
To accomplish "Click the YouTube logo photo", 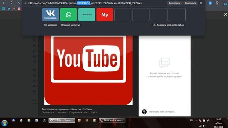I will pos(88,70).
